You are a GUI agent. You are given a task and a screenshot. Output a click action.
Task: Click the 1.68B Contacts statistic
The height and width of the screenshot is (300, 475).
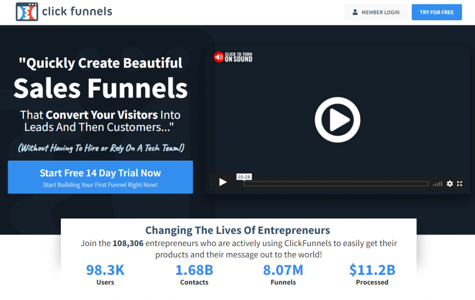click(194, 275)
